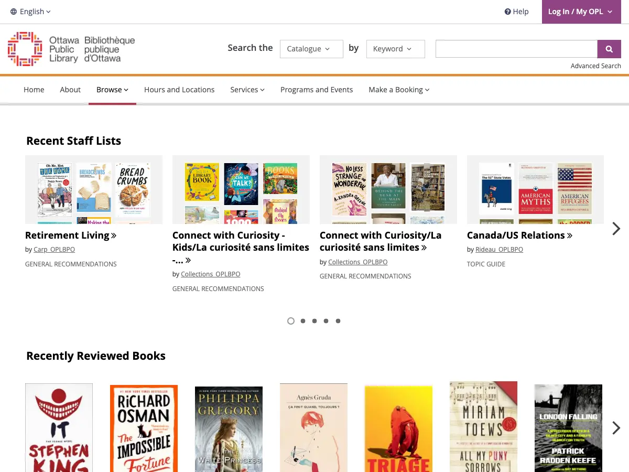This screenshot has width=629, height=472.
Task: Select the third carousel page dot
Action: (314, 321)
